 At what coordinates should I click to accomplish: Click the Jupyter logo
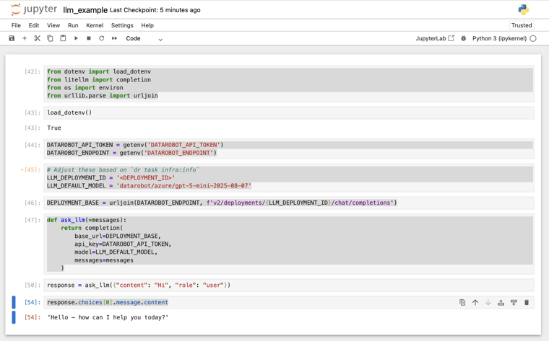pyautogui.click(x=34, y=9)
